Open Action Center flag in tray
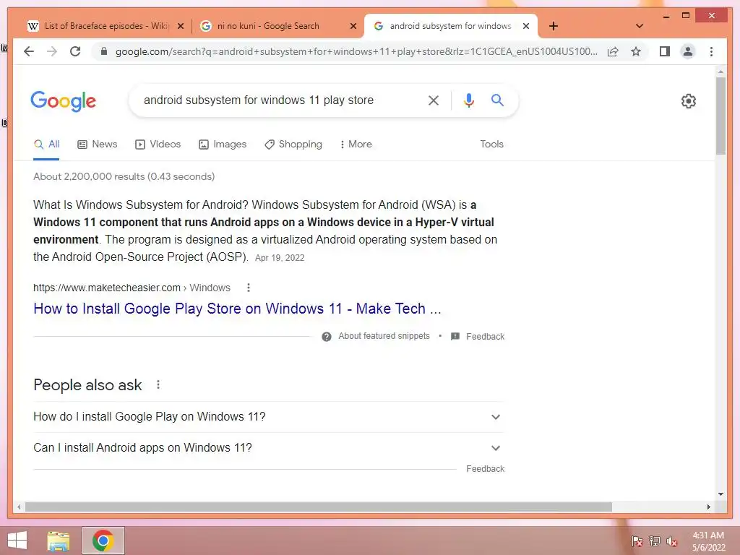The width and height of the screenshot is (740, 555). pyautogui.click(x=637, y=541)
